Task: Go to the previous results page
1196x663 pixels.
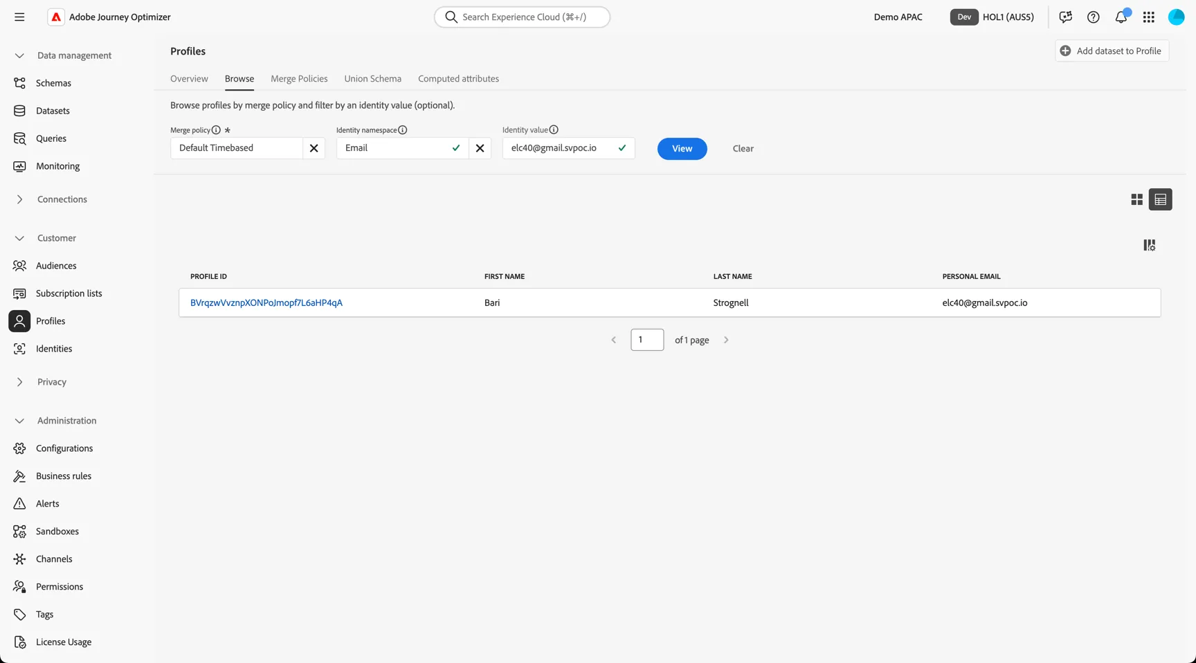Action: coord(614,340)
